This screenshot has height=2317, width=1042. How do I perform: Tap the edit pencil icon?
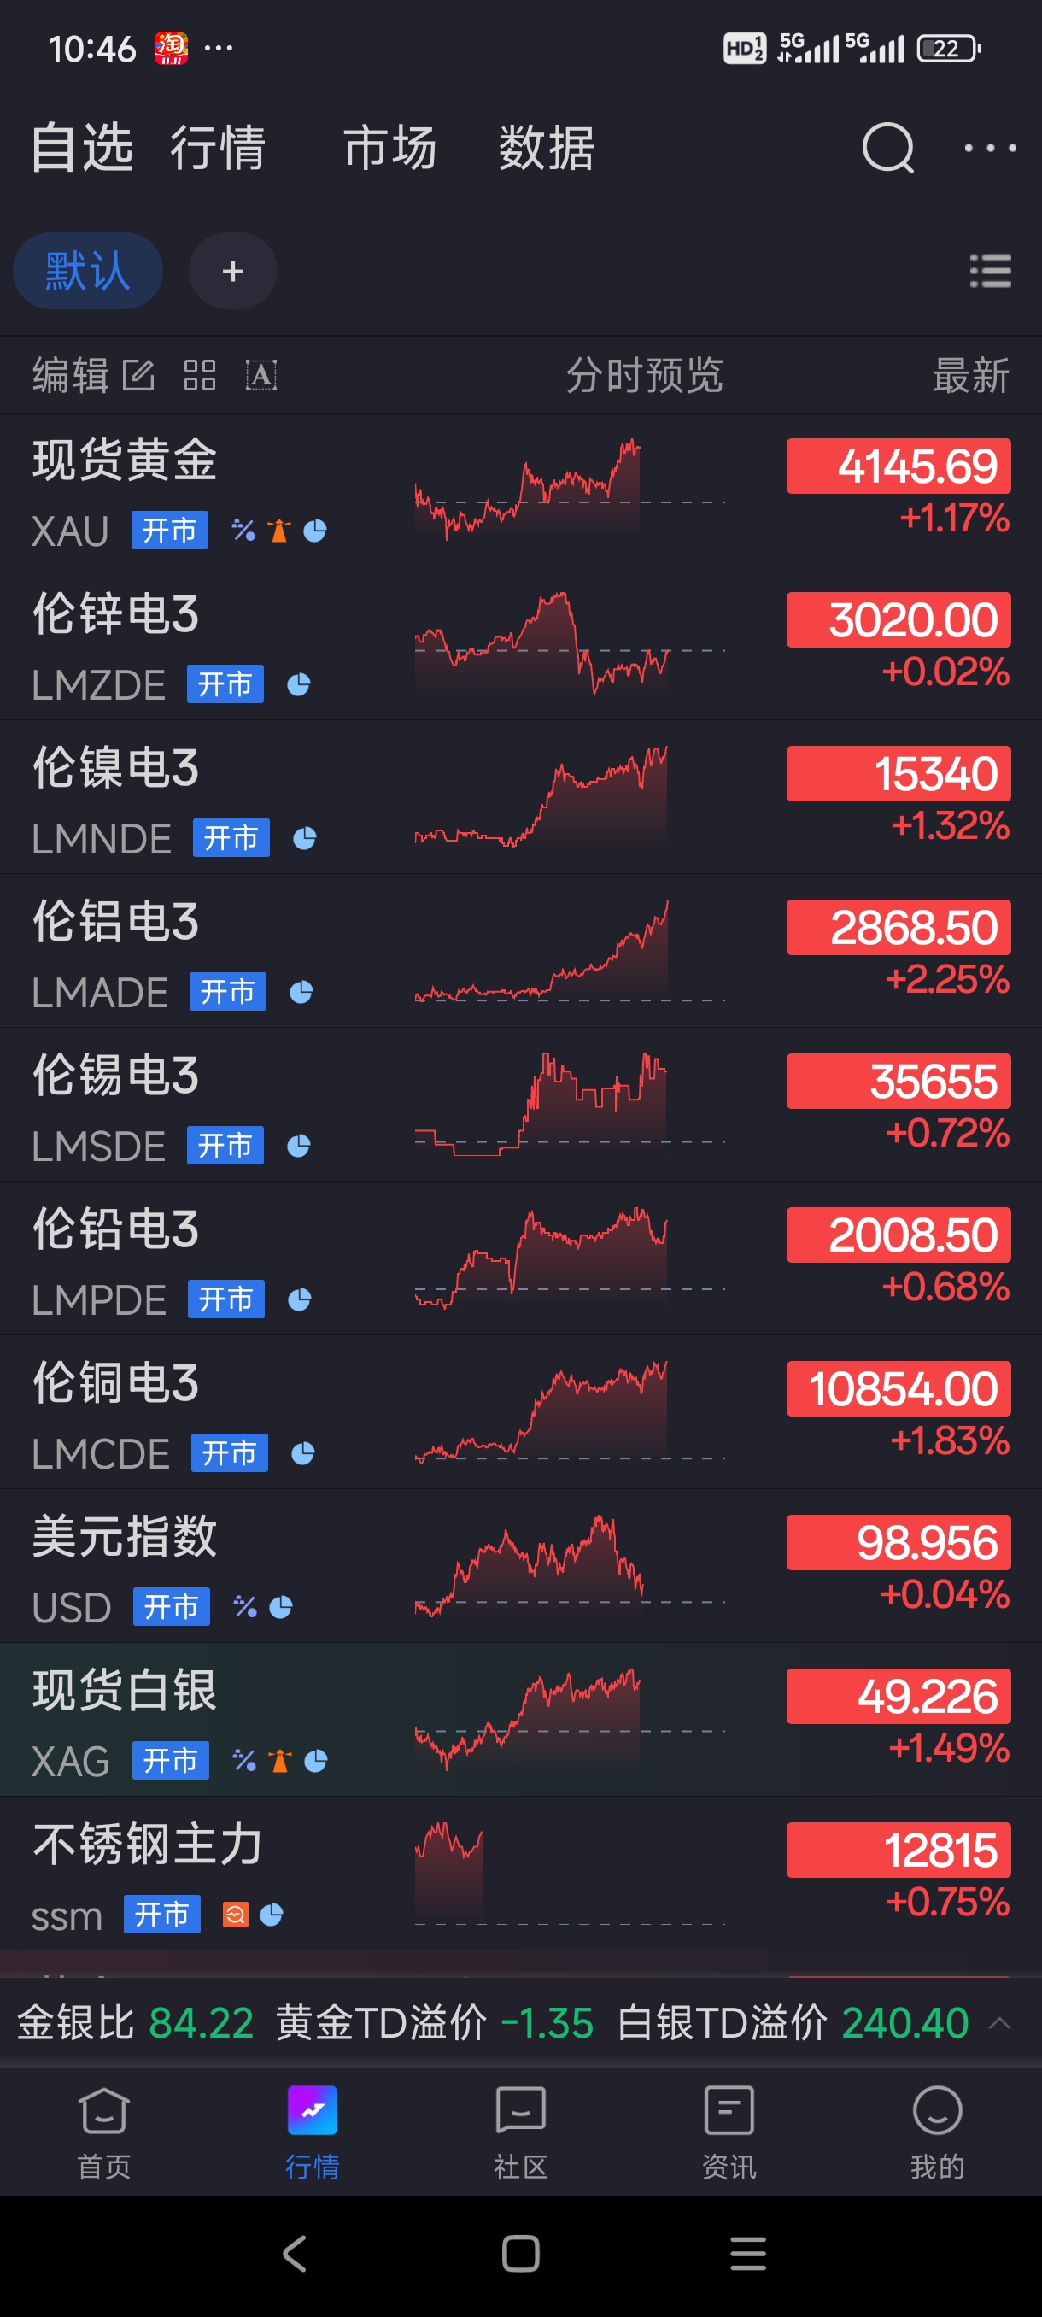pyautogui.click(x=138, y=375)
